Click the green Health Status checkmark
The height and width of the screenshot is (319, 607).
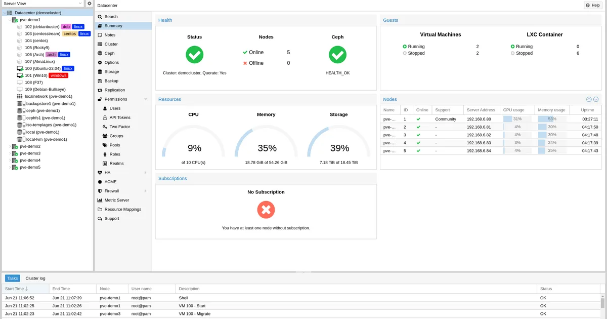(195, 55)
